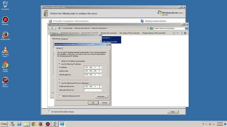This screenshot has width=227, height=127.
Task: Click the network status tray icon
Action: (x=210, y=124)
